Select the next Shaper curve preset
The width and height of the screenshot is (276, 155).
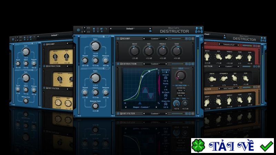[x=156, y=107]
